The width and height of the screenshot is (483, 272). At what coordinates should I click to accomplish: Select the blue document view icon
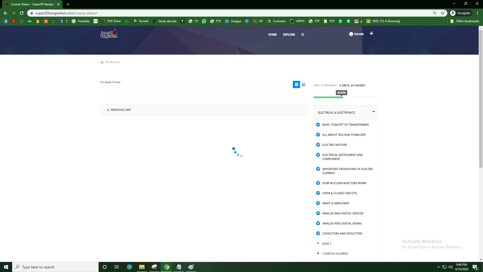(x=297, y=85)
